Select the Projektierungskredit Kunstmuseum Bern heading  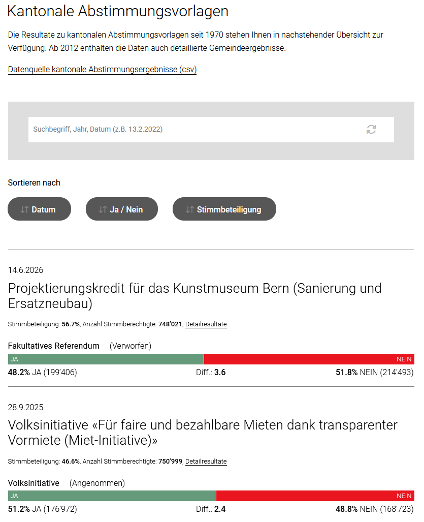(194, 296)
